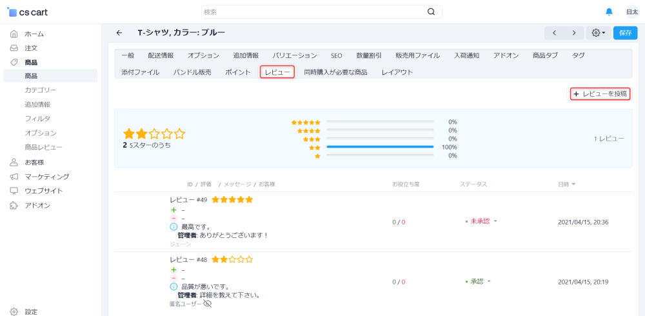Open the gear settings dropdown near 保存
Screen dimensions: 645x316
point(598,33)
